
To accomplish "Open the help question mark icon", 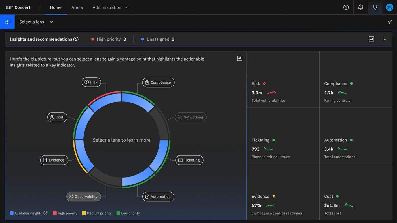I will tap(346, 7).
